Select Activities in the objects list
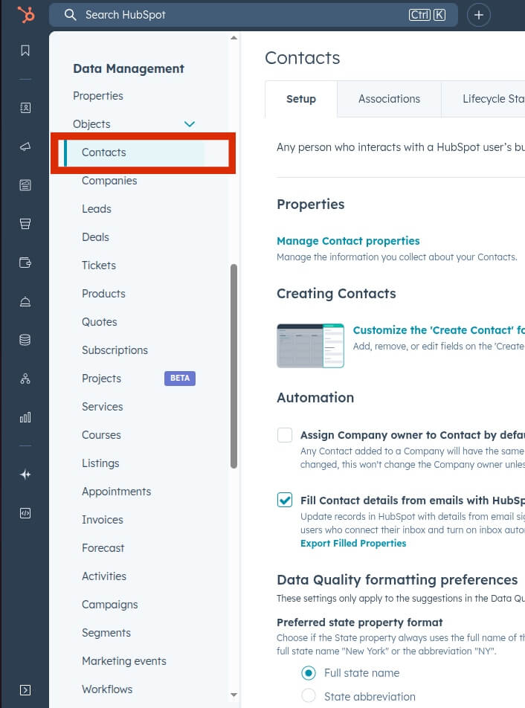Image resolution: width=525 pixels, height=708 pixels. click(104, 576)
